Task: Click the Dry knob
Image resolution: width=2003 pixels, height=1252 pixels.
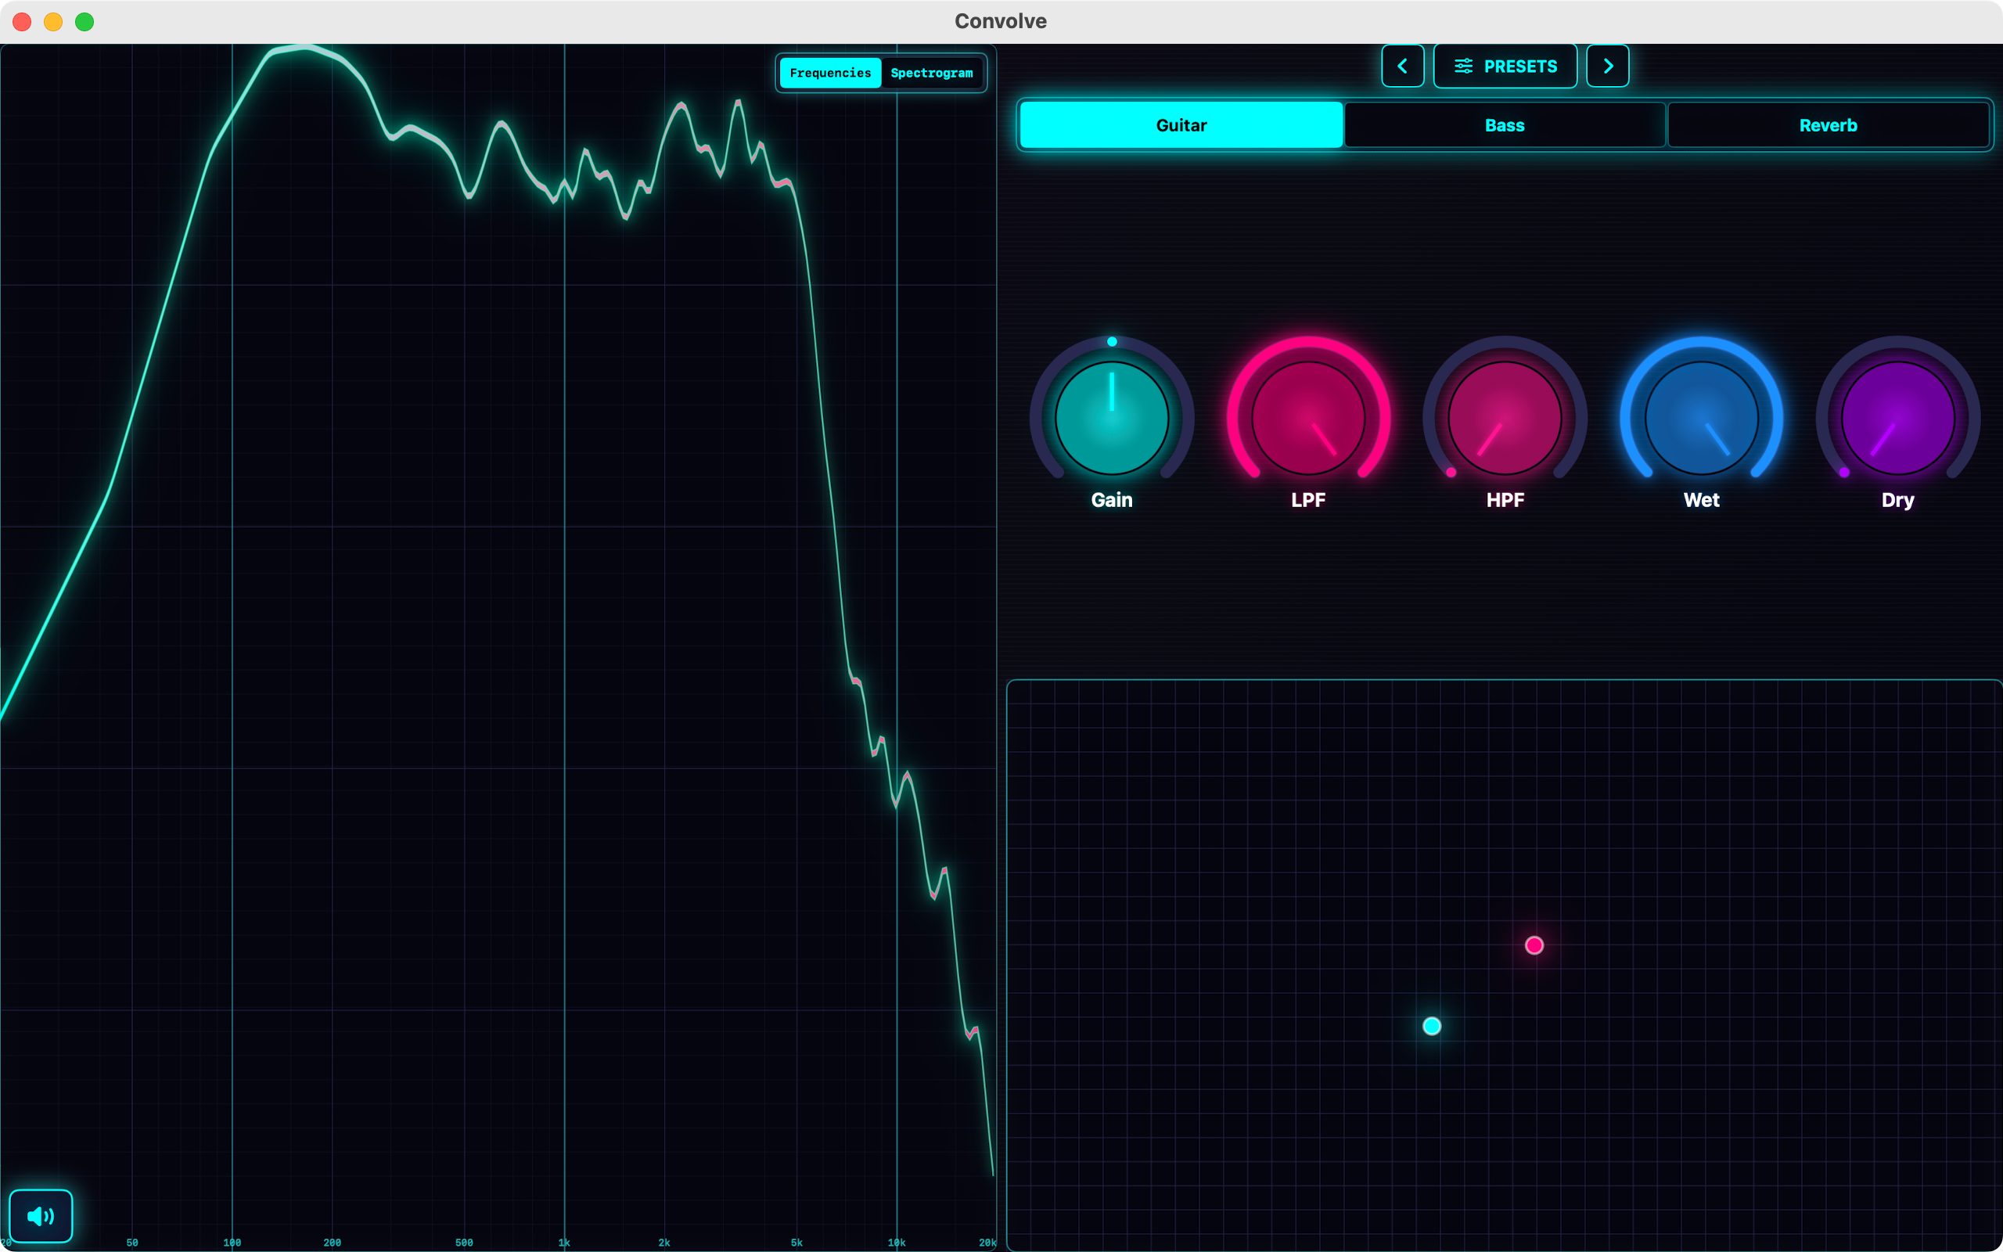Action: (1898, 417)
